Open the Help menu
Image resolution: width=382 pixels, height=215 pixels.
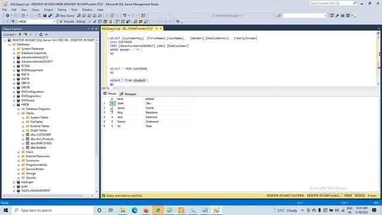(100, 10)
